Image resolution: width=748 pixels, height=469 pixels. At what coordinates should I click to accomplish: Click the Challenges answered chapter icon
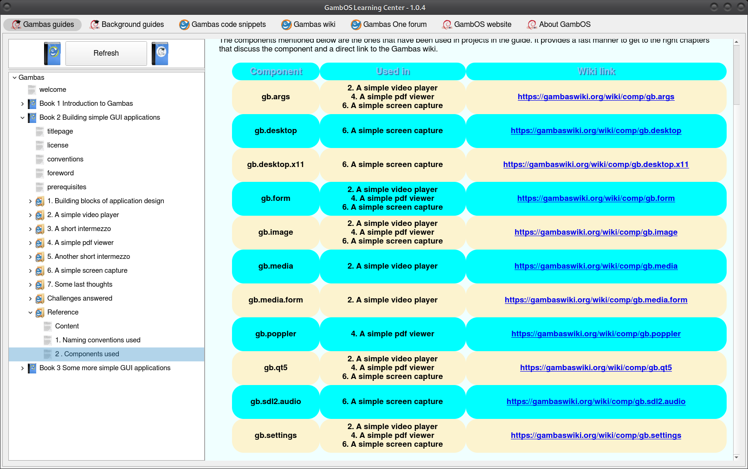40,298
